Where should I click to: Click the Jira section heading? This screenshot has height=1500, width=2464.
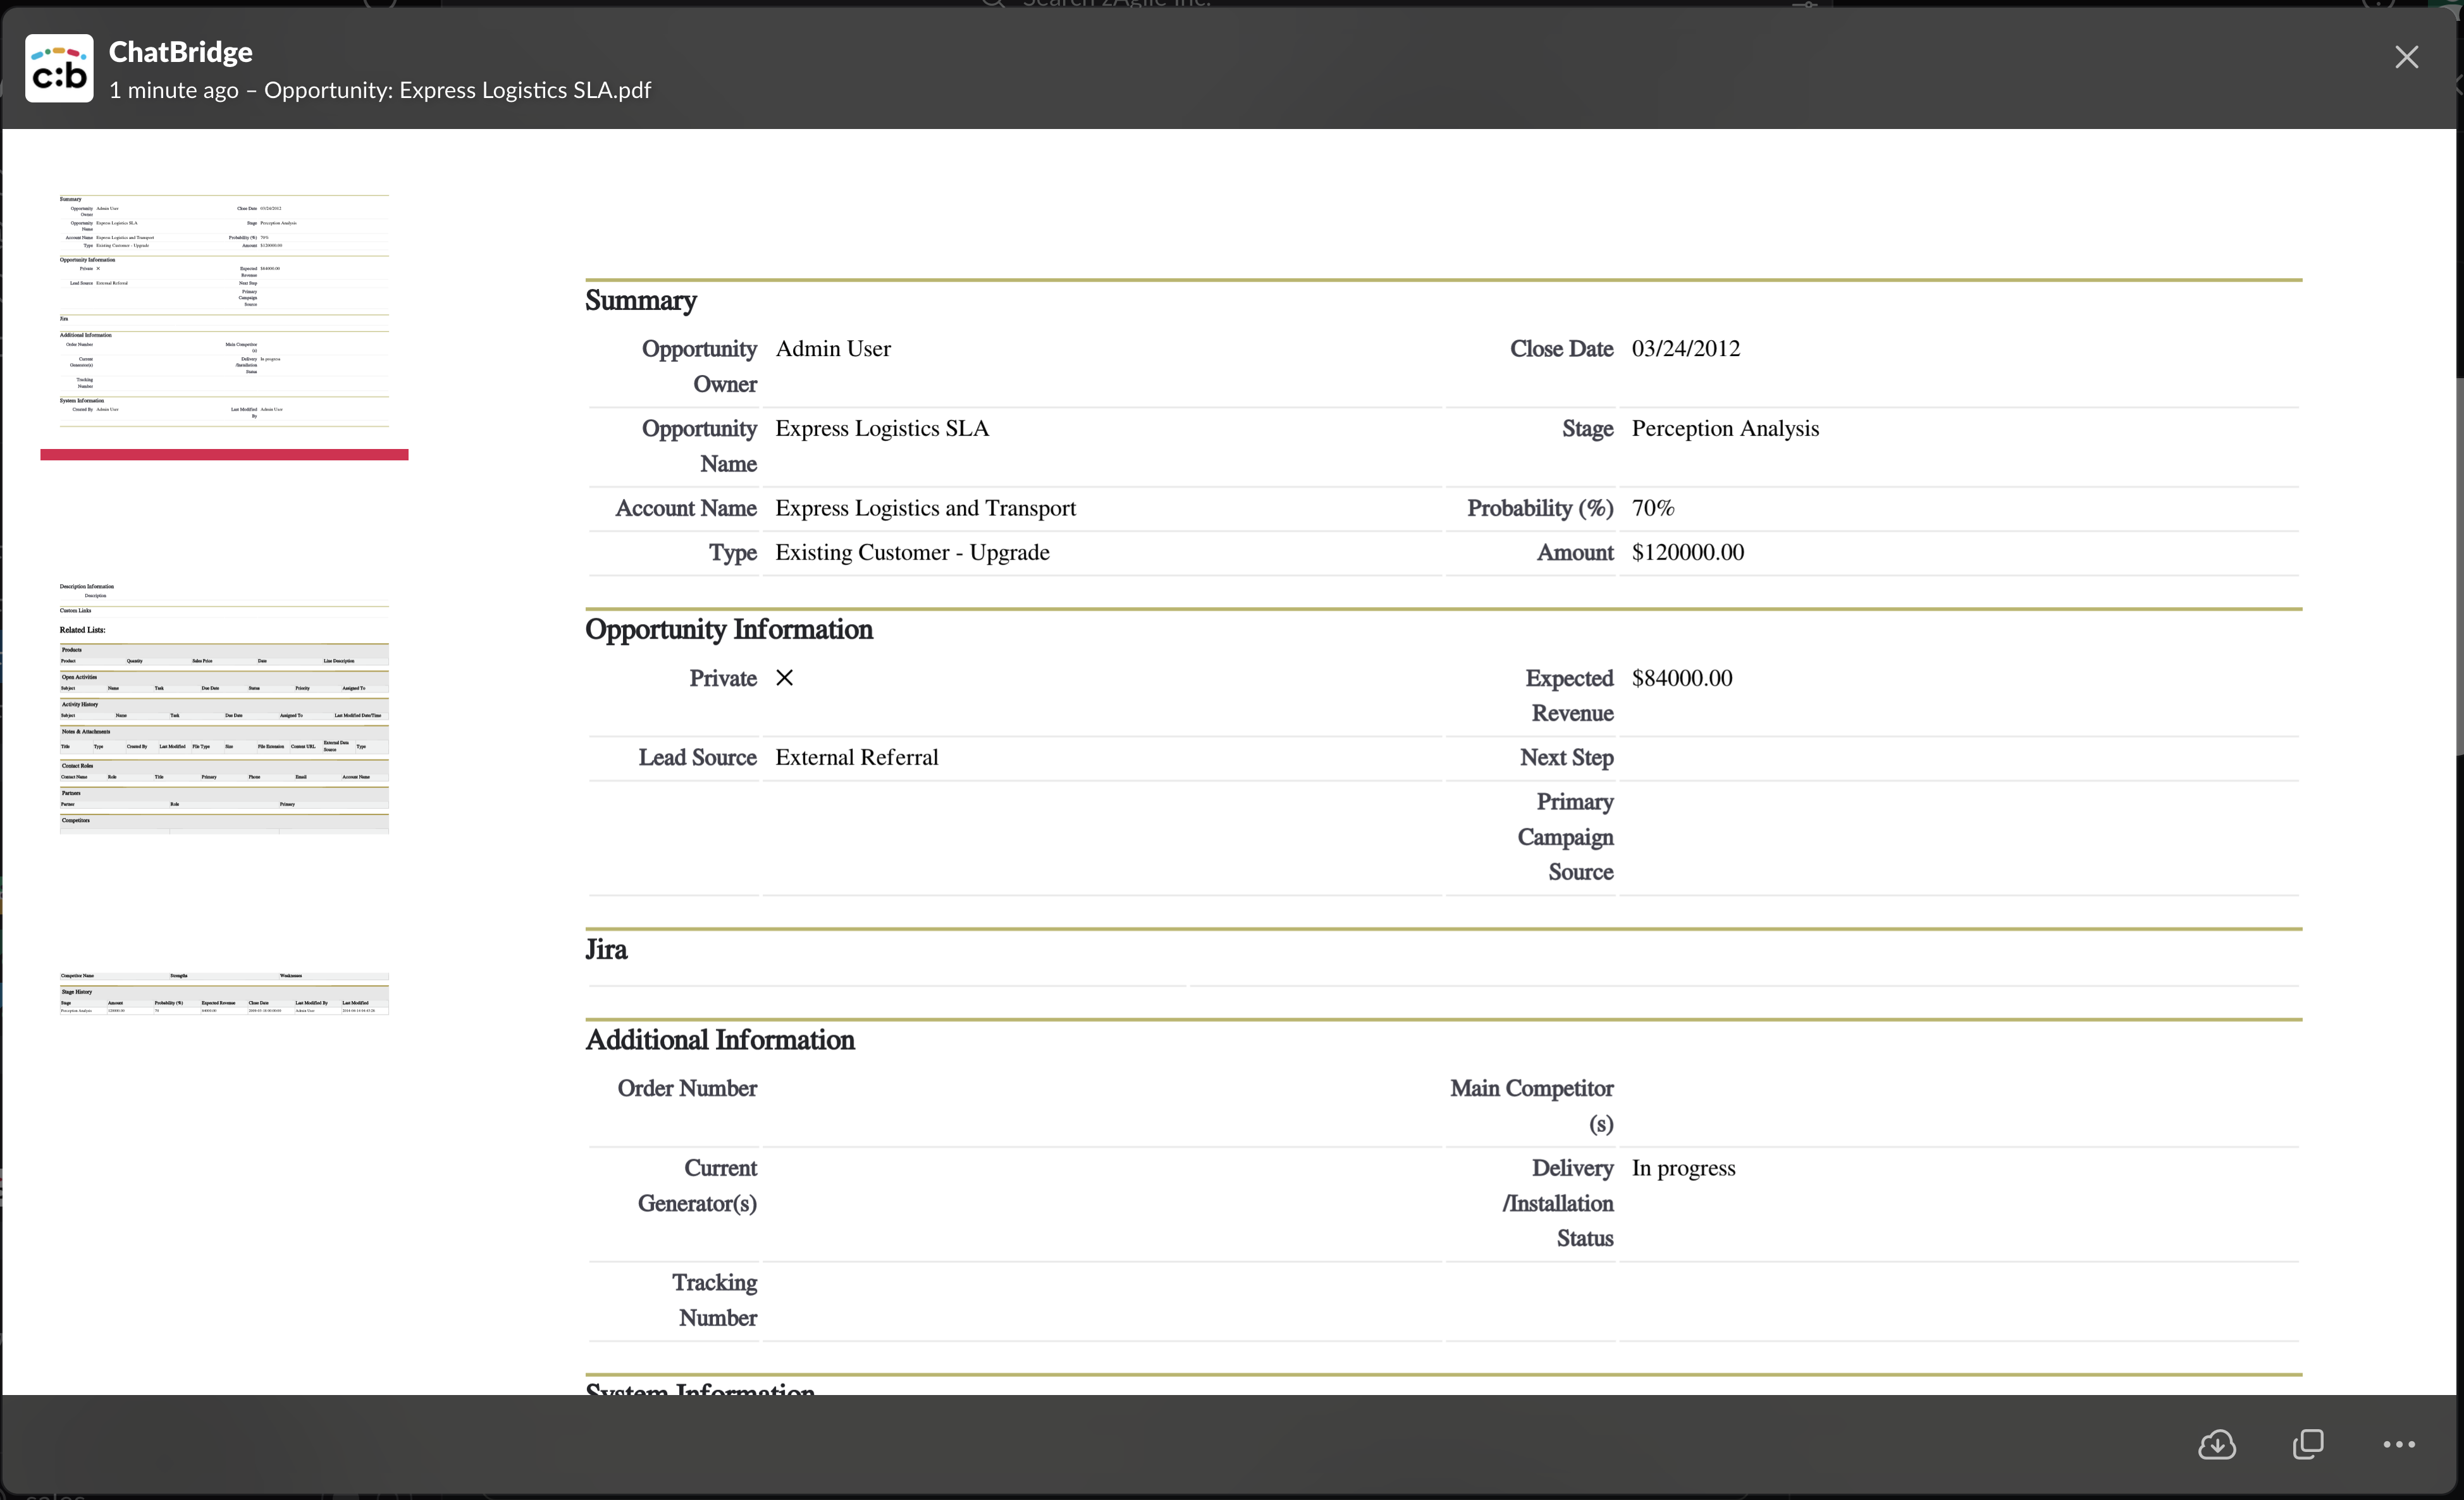[x=606, y=949]
